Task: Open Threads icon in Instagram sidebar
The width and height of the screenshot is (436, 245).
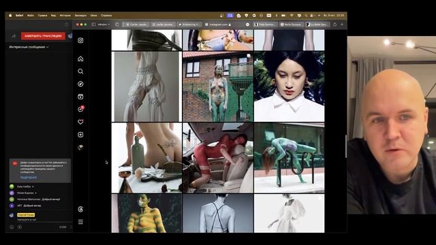Action: pyautogui.click(x=80, y=209)
